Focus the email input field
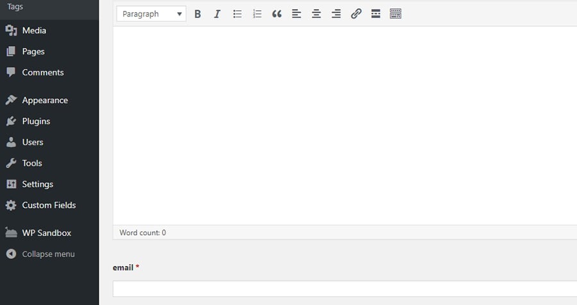Screen dimensions: 577x305 click(x=345, y=289)
